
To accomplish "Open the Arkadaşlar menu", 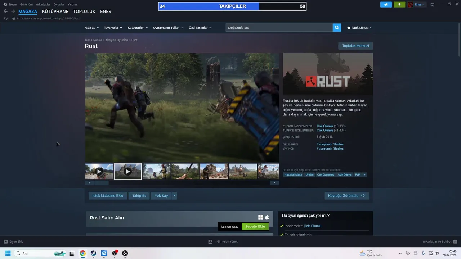I will point(43,5).
